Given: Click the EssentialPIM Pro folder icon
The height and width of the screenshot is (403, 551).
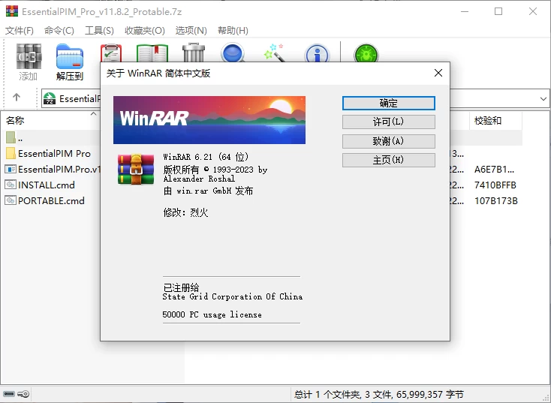Looking at the screenshot, I should [x=11, y=153].
